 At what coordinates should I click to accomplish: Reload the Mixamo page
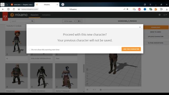tap(14, 9)
